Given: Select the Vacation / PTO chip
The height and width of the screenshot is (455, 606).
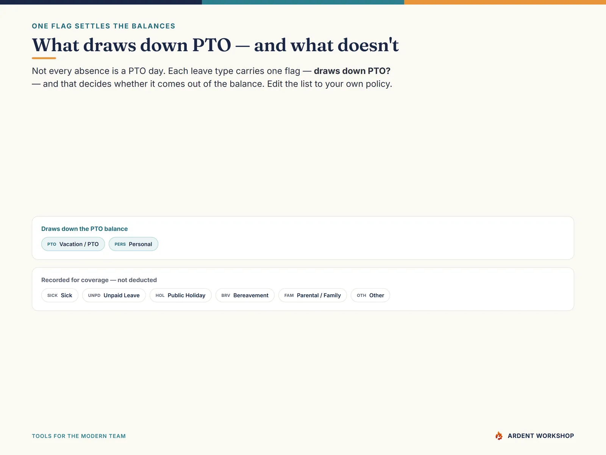Looking at the screenshot, I should coord(73,244).
